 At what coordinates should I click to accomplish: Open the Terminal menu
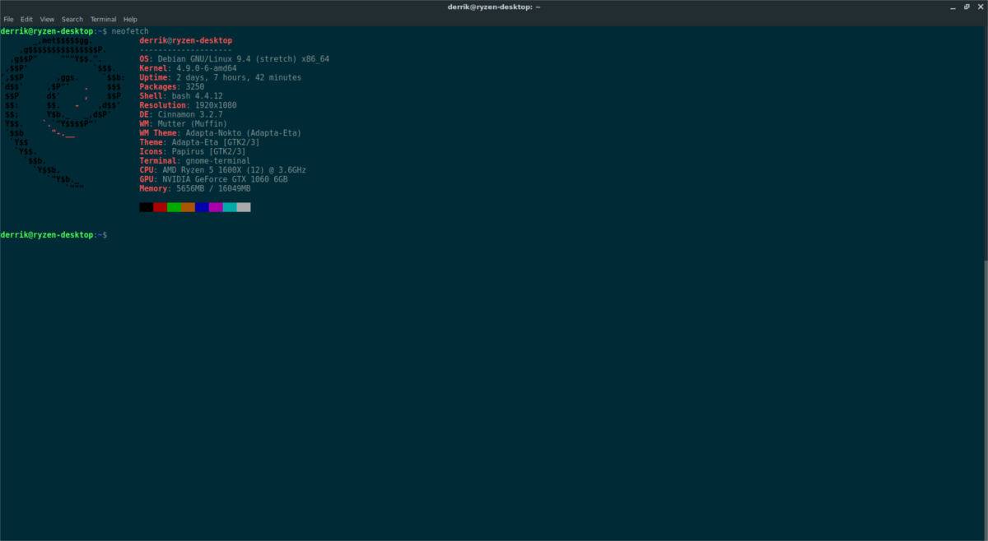coord(103,19)
